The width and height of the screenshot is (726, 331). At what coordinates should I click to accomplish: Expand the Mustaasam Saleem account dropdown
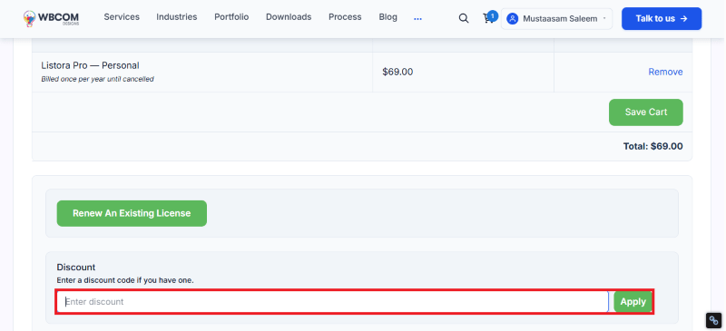(556, 19)
